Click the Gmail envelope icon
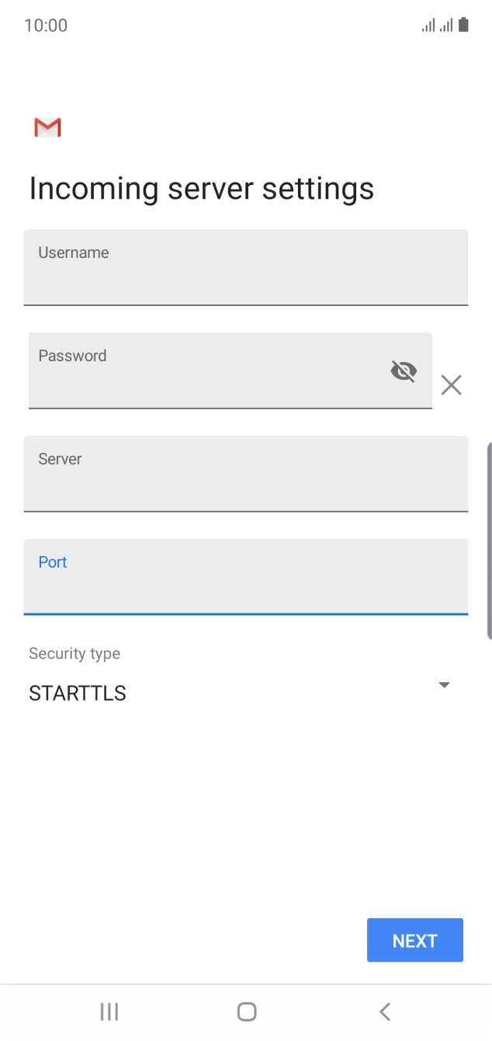 pyautogui.click(x=47, y=127)
